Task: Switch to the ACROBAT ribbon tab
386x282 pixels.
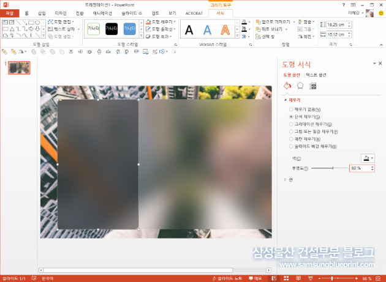Action: pyautogui.click(x=194, y=13)
